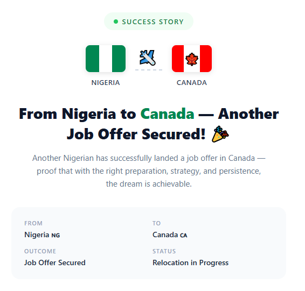This screenshot has width=305, height=291.
Task: Click the airplane emoji between flags
Action: [x=148, y=58]
